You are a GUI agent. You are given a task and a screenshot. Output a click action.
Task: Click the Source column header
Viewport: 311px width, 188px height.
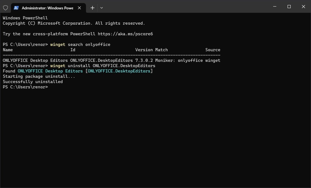click(x=213, y=50)
